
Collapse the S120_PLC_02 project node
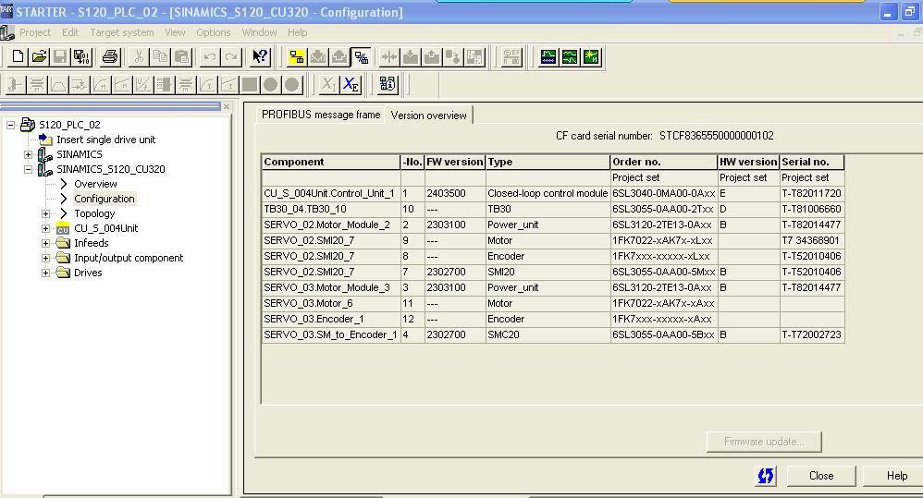10,125
